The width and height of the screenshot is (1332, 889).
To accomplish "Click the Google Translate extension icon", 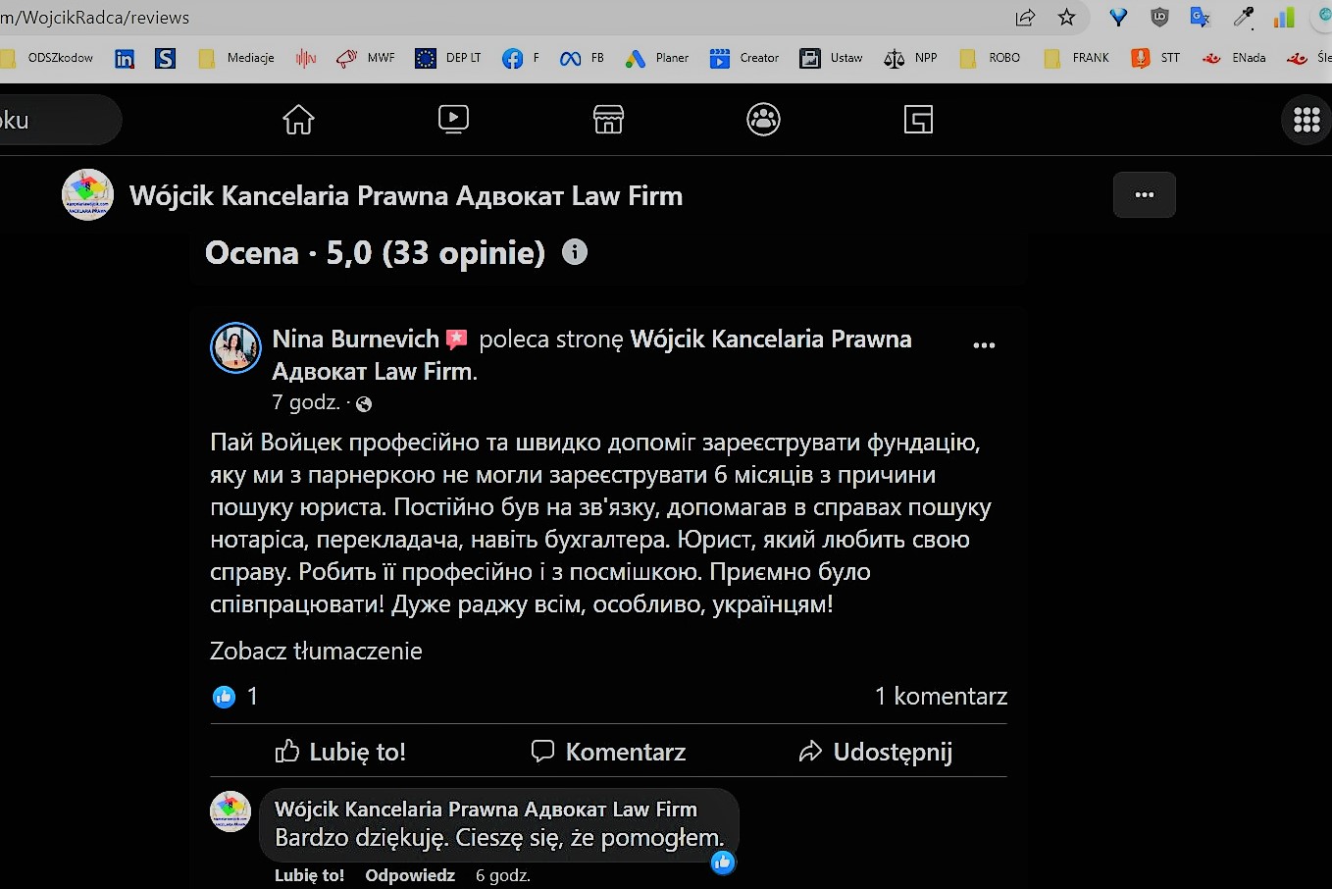I will point(1201,17).
